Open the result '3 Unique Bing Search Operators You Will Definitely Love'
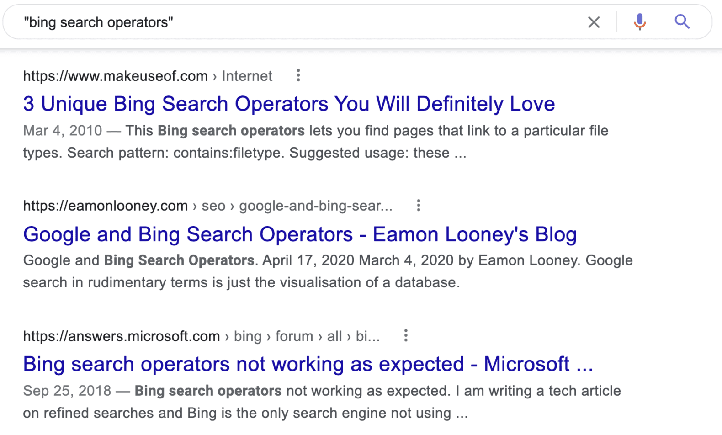The image size is (722, 435). (x=289, y=104)
